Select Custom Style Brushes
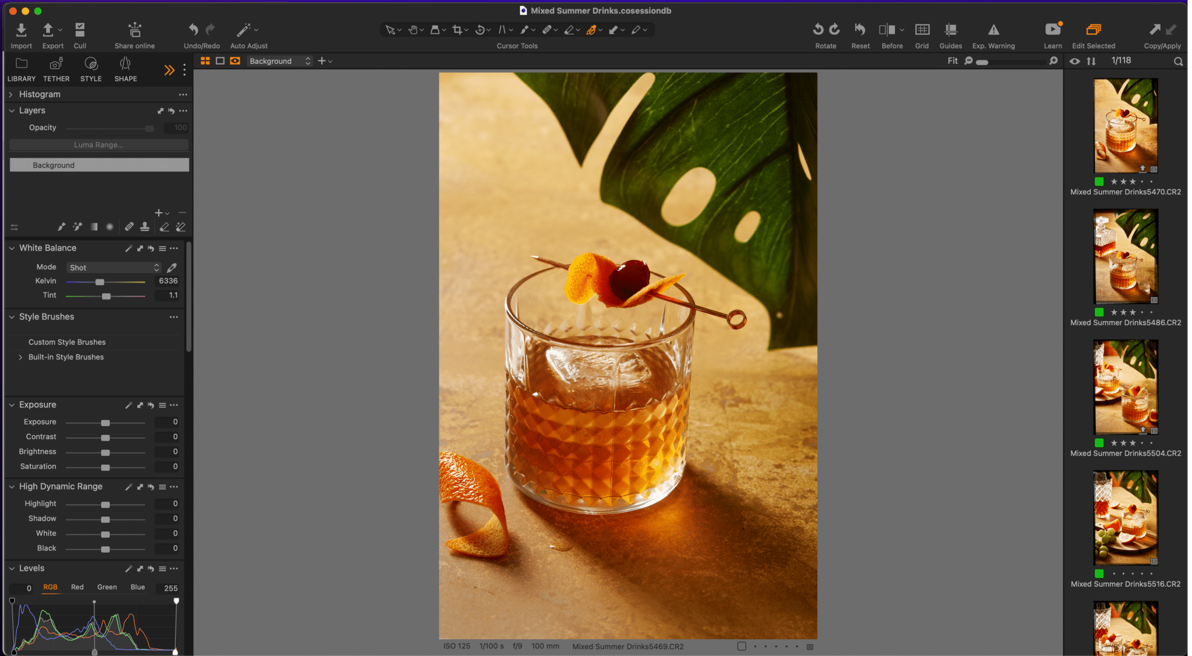The image size is (1192, 656). tap(67, 342)
